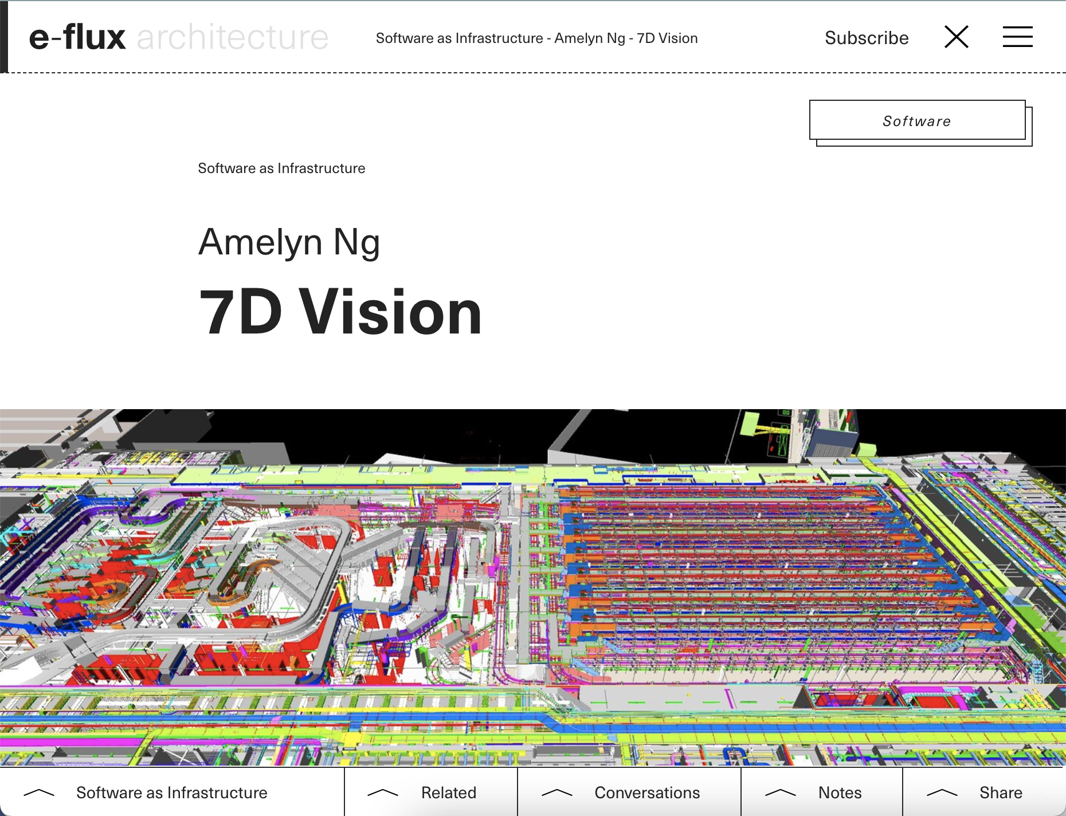Click the Software category tag button
Viewport: 1066px width, 816px height.
917,120
